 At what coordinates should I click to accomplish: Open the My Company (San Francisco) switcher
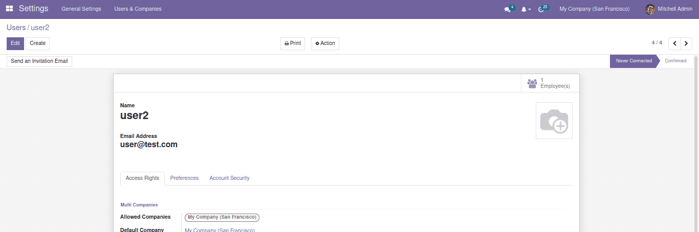pos(594,9)
